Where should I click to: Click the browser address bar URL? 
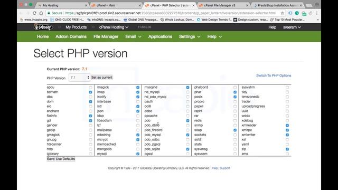pos(170,13)
